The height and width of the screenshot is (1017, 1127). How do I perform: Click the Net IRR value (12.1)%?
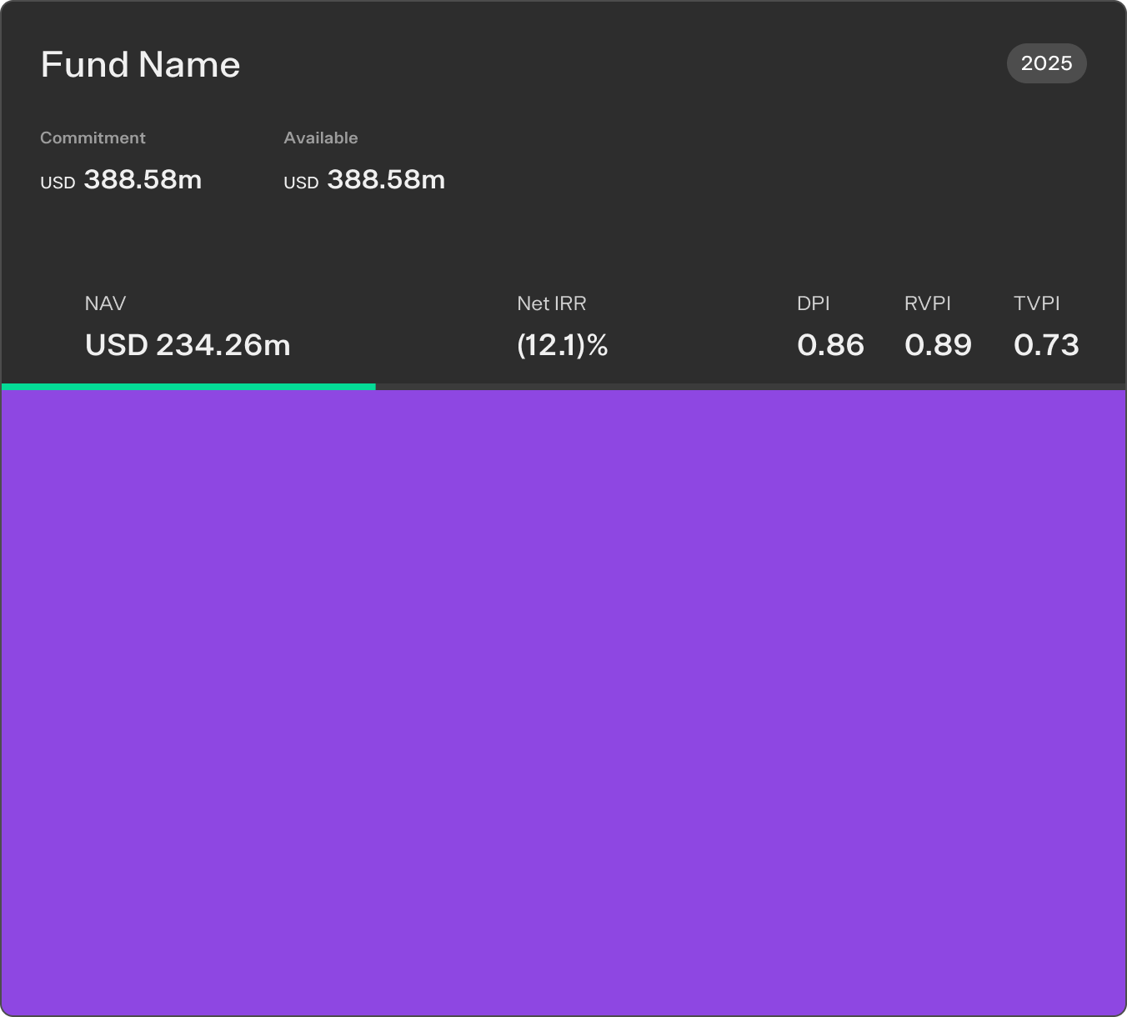pyautogui.click(x=563, y=344)
